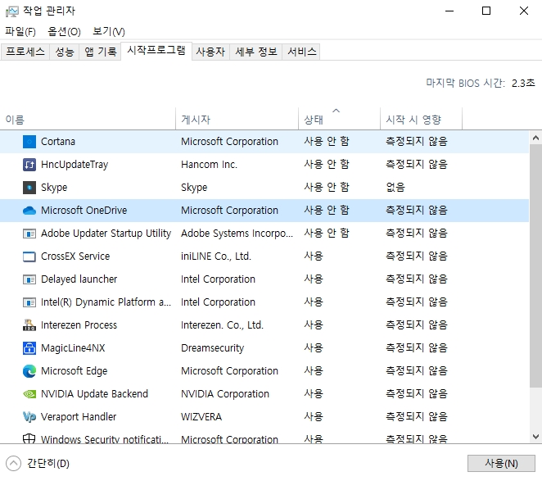542x481 pixels.
Task: Click the Intel(R) Dynamic Platform icon
Action: 29,302
